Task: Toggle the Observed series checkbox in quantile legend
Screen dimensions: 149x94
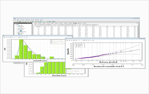Action: pyautogui.click(x=76, y=44)
